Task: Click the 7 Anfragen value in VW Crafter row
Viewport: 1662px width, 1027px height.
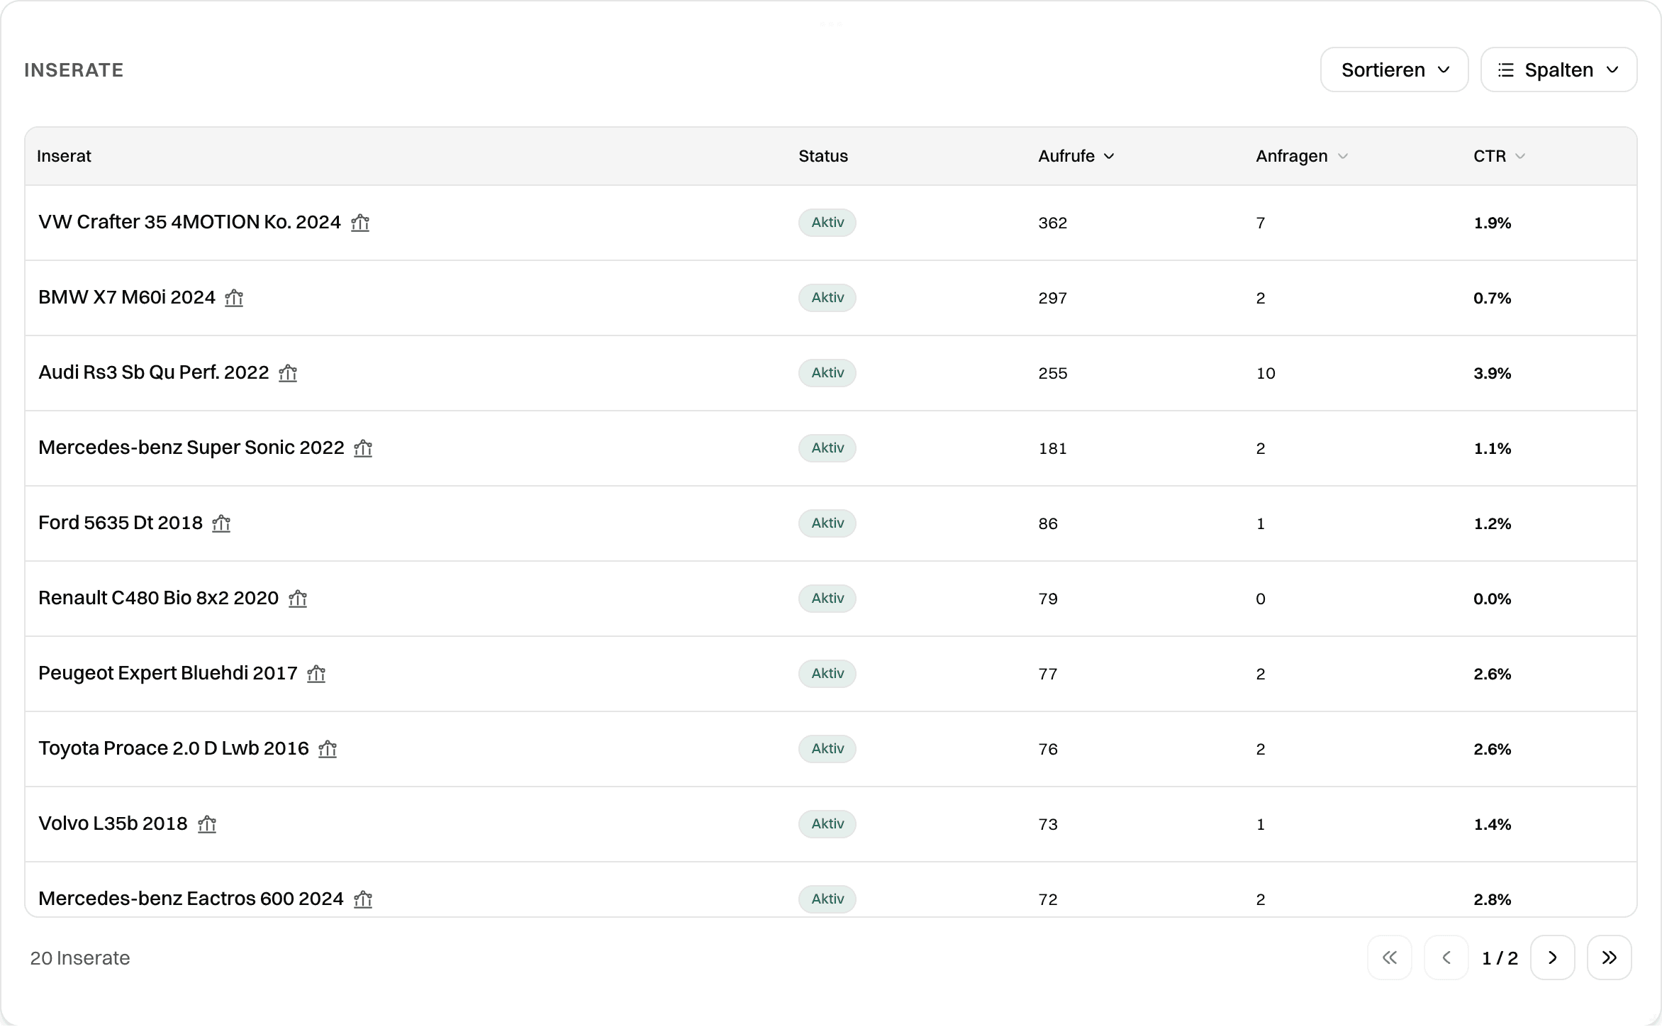Action: coord(1261,223)
